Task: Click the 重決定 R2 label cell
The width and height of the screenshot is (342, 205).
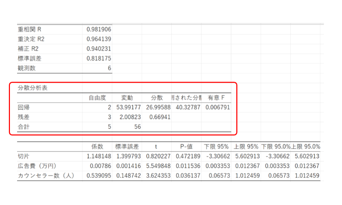Action: (31, 39)
